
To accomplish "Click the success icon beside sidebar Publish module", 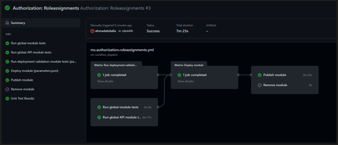I will 7,80.
